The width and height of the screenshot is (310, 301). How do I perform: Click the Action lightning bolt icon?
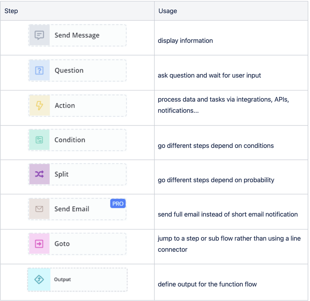(39, 105)
